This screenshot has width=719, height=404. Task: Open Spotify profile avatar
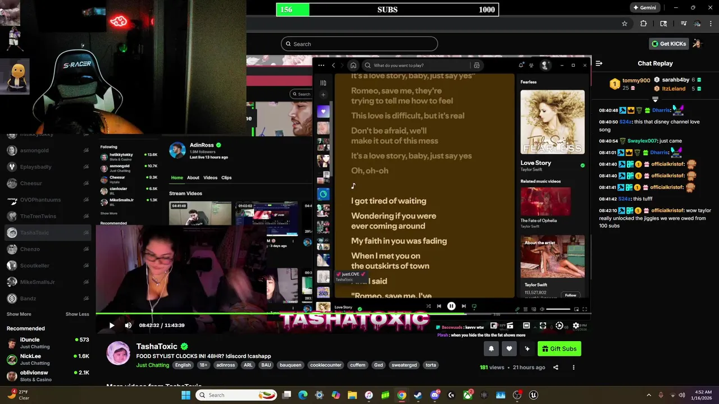[544, 65]
